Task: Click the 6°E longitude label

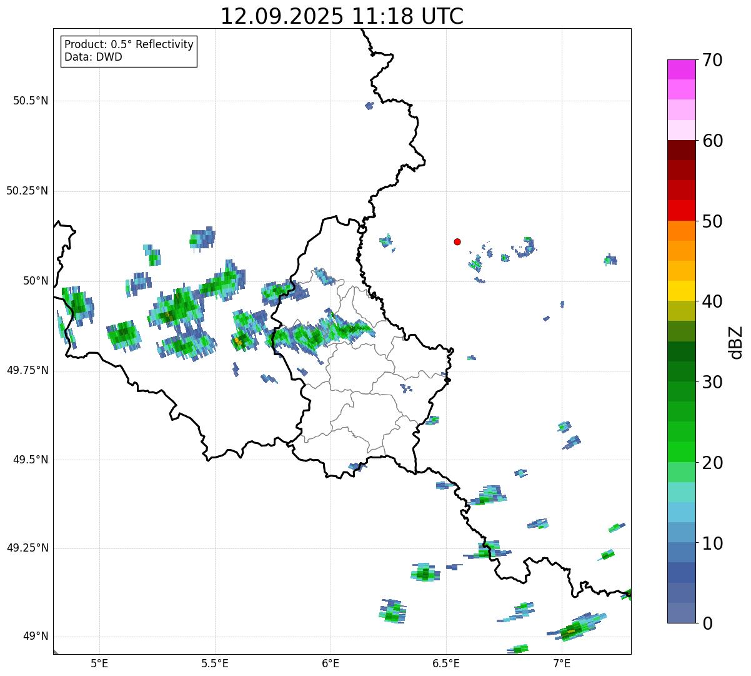Action: point(331,663)
